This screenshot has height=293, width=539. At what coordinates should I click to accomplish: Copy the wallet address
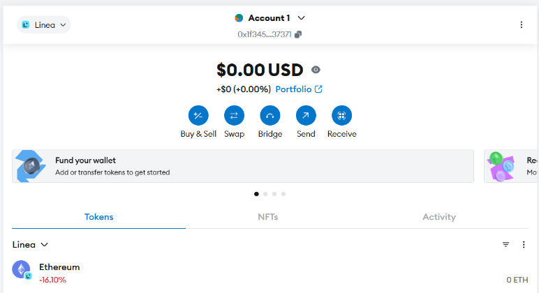point(298,34)
